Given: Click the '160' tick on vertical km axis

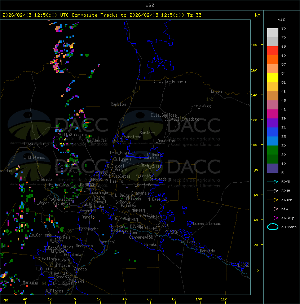Looking at the screenshot, I should pos(254,70).
